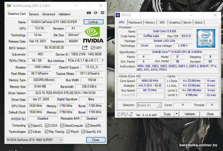Click the GPU-Z refresh icon
The height and width of the screenshot is (151, 223).
click(x=96, y=13)
